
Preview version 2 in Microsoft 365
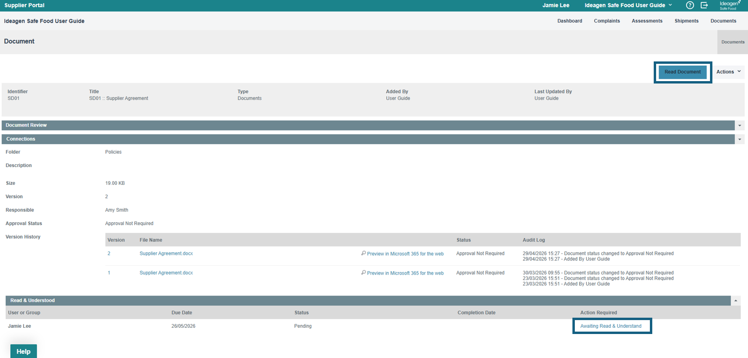point(405,254)
